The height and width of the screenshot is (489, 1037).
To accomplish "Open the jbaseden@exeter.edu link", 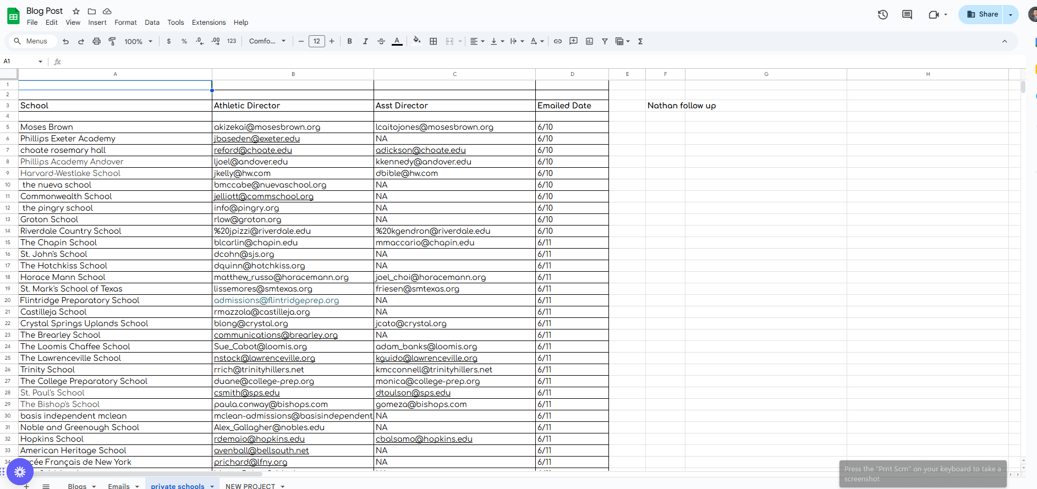I will [257, 139].
